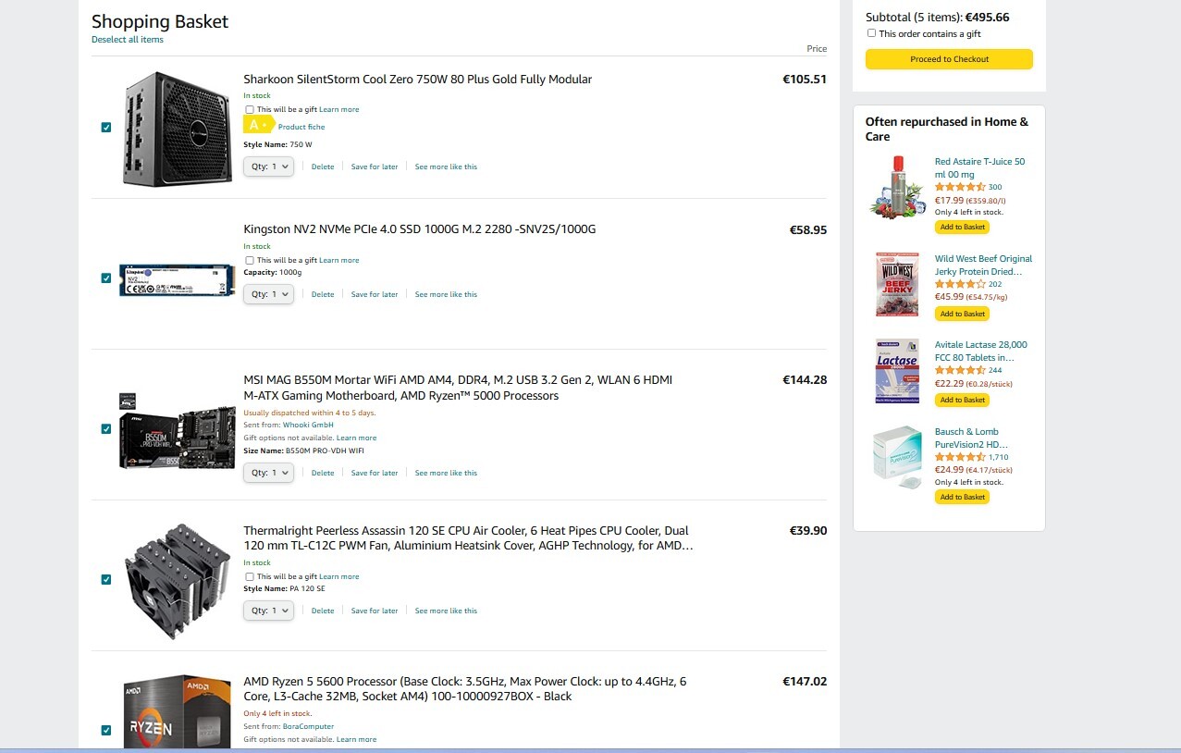Click star rating of Bausch & Lomb PureVision2
This screenshot has width=1181, height=753.
[x=960, y=457]
